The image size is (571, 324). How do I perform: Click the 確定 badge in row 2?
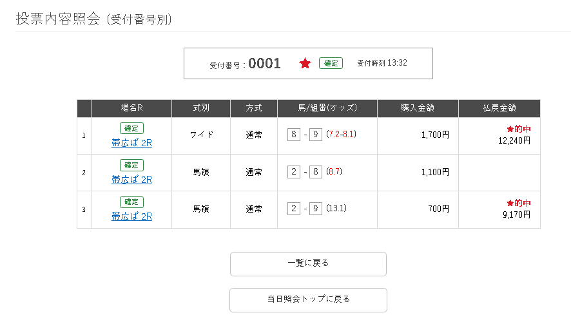click(x=131, y=166)
